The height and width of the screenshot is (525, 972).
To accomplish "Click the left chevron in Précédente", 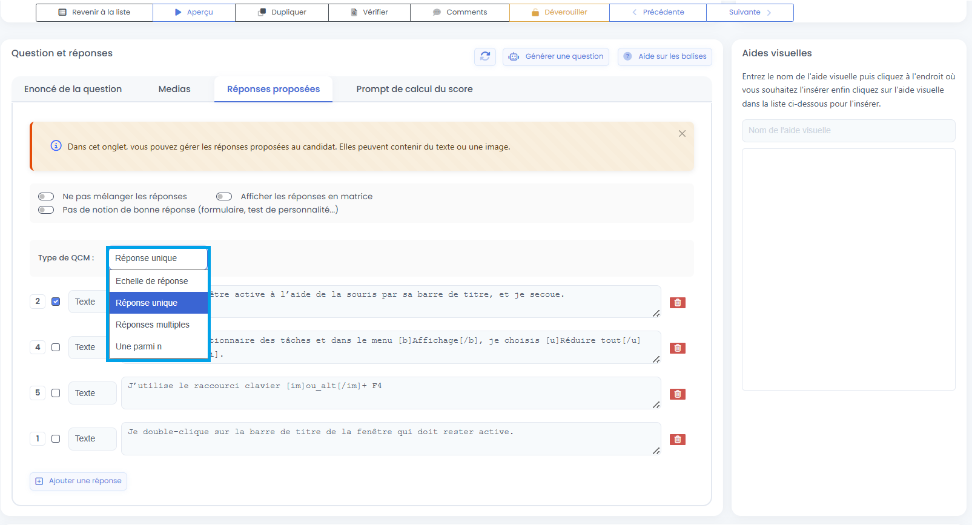I will coord(634,12).
